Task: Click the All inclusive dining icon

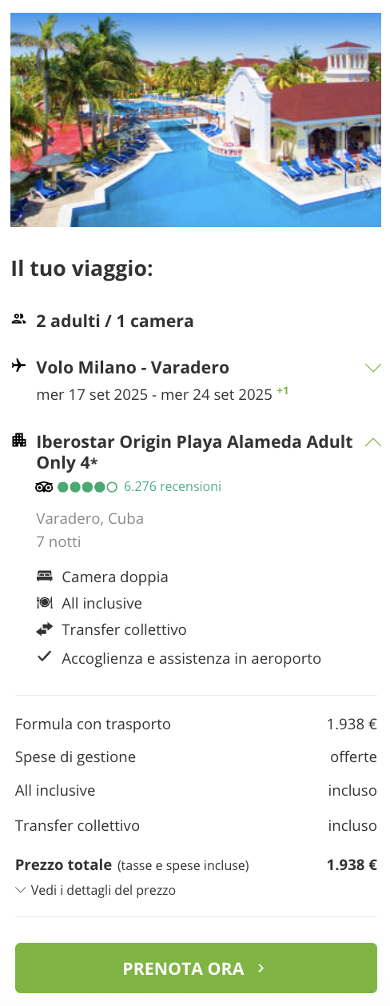Action: 45,603
